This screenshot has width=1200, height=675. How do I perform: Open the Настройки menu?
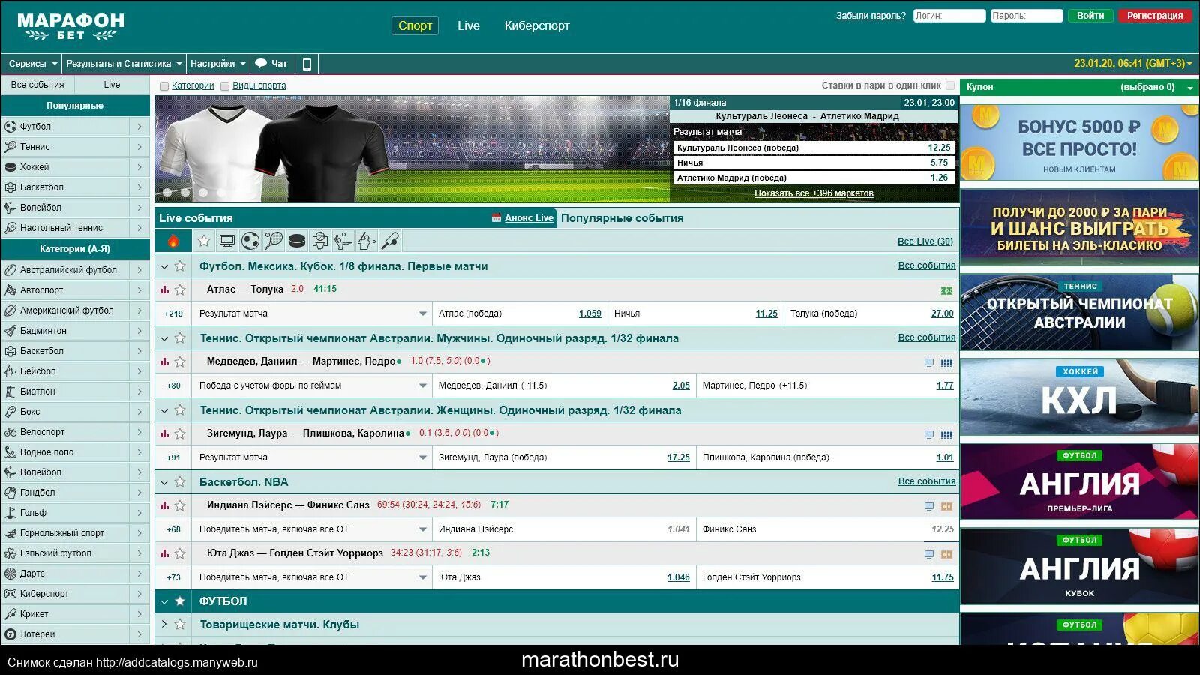tap(217, 64)
